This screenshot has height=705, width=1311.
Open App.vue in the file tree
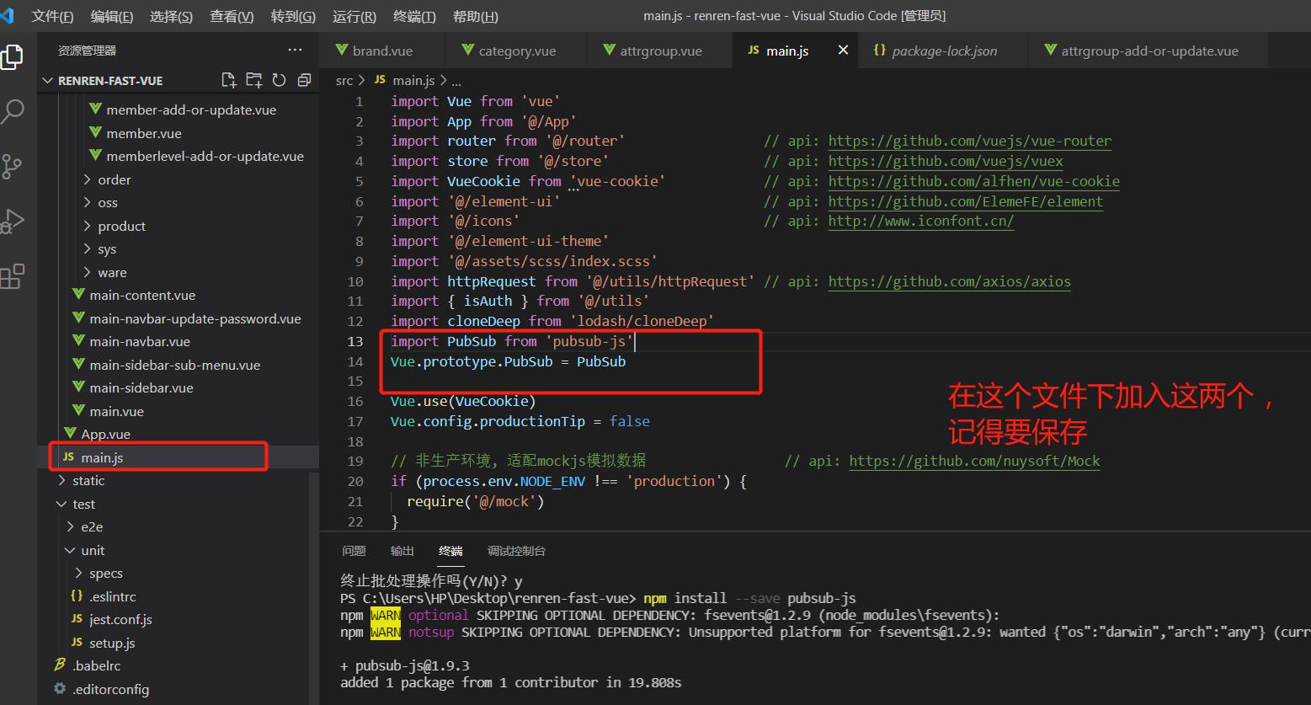[179, 434]
